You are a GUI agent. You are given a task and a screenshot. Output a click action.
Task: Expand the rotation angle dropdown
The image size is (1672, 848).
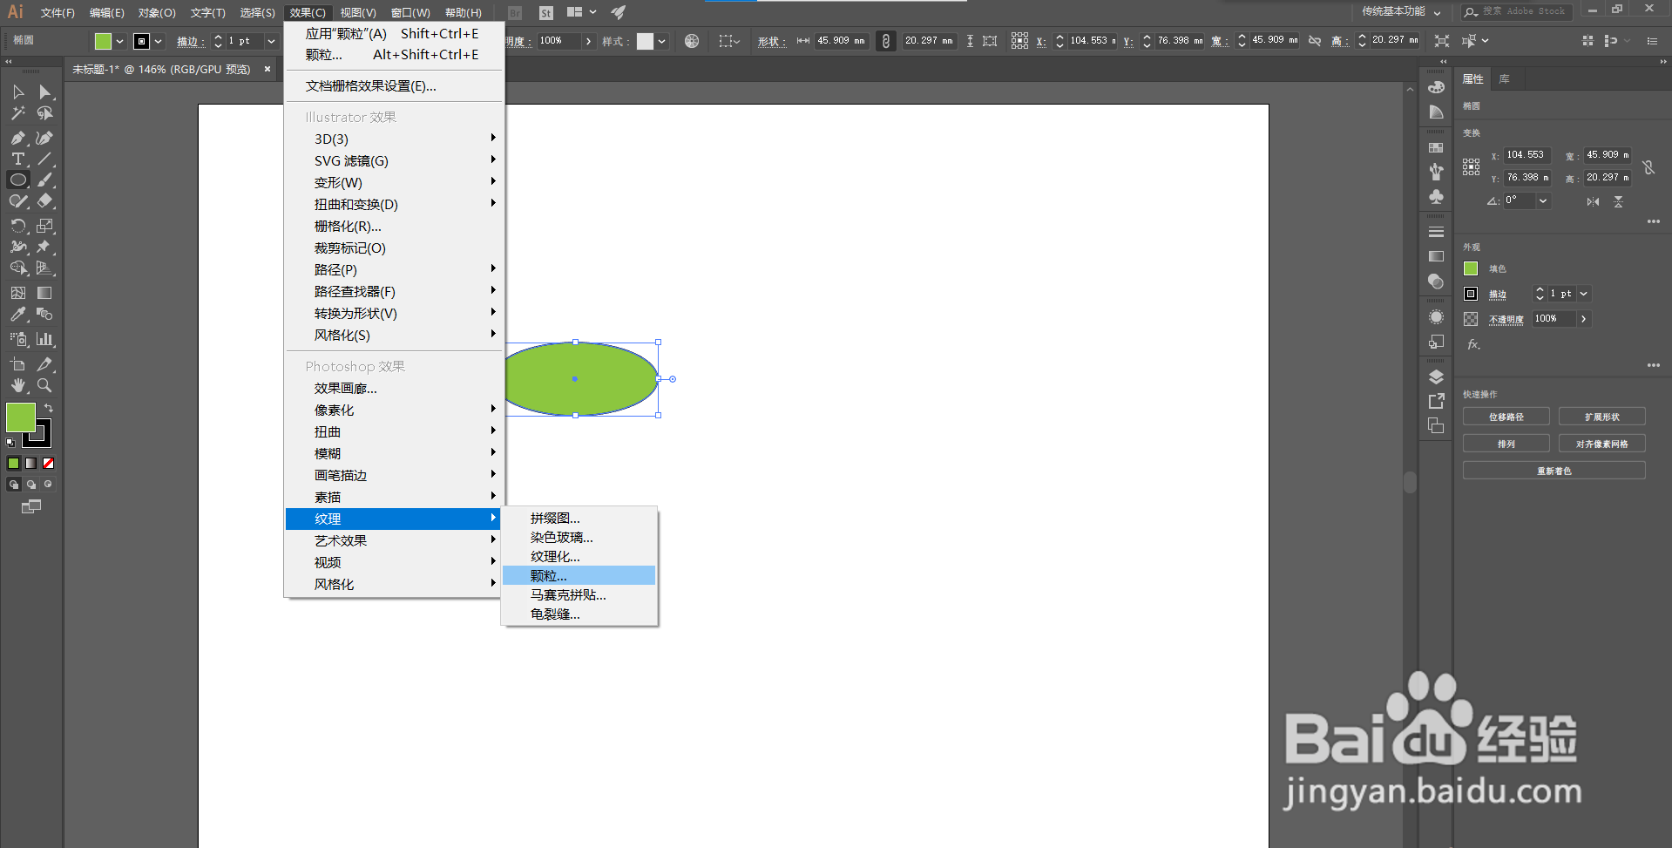[1543, 200]
